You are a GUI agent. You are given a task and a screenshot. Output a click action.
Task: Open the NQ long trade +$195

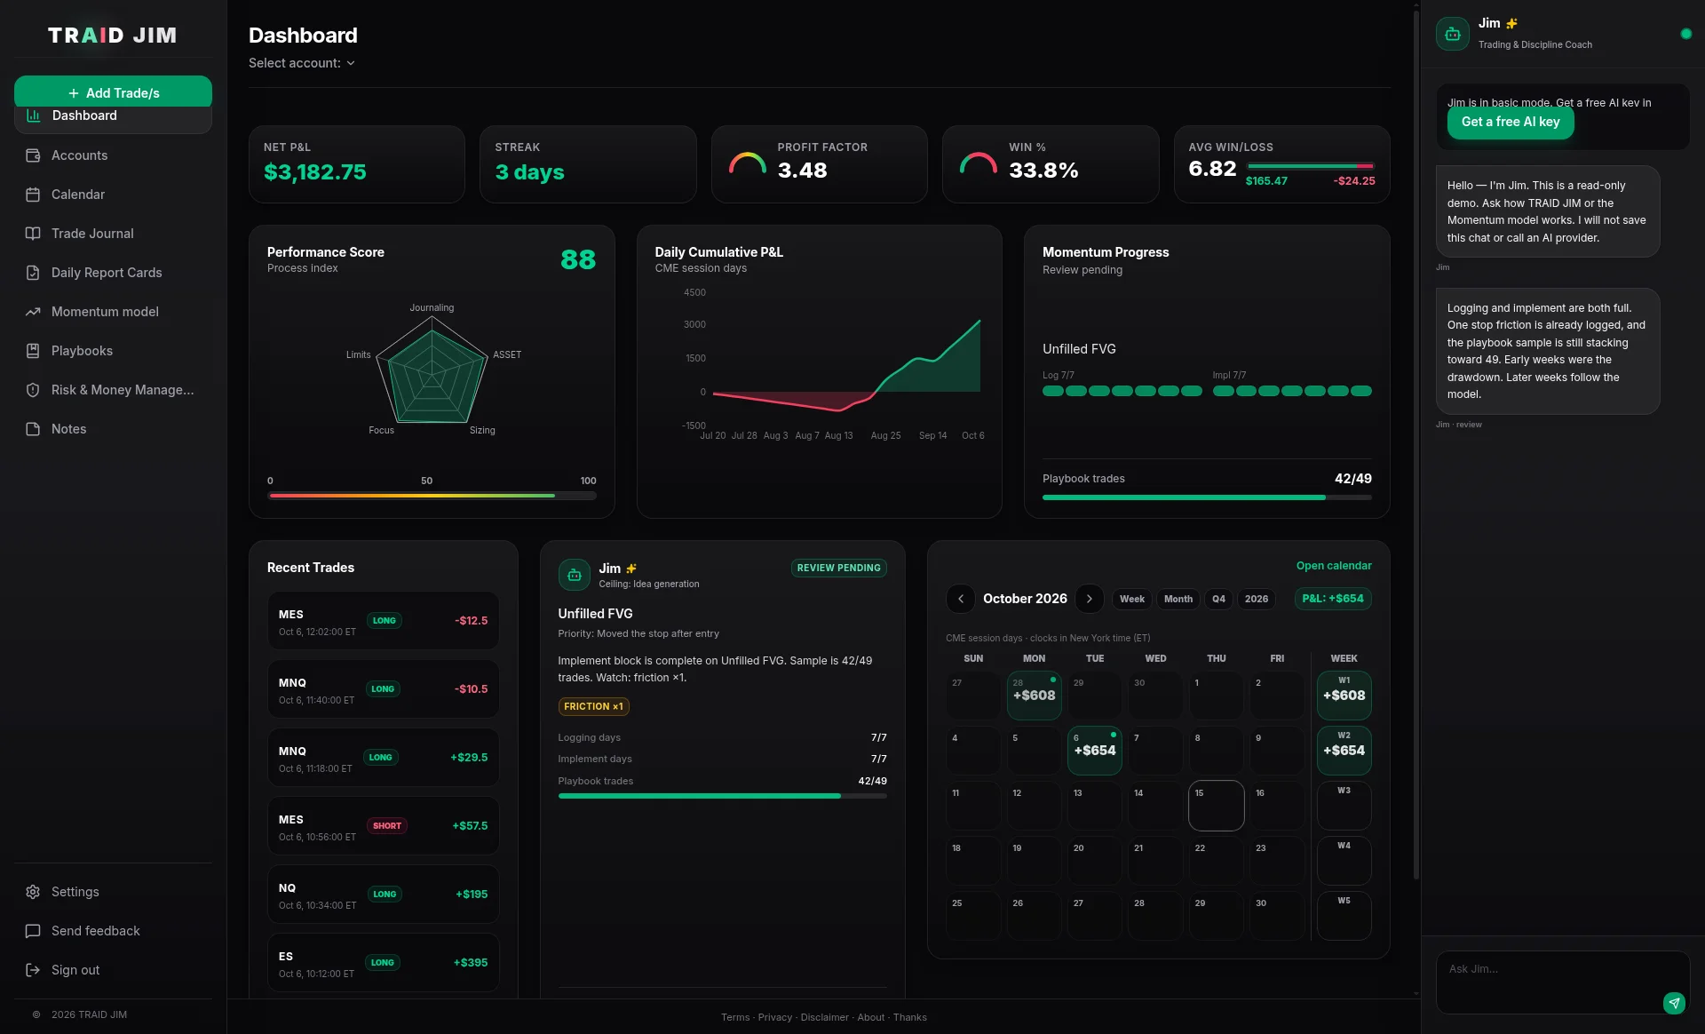383,894
